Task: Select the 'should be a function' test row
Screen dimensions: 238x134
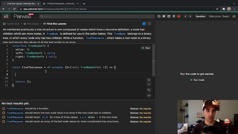Action: [x=77, y=108]
